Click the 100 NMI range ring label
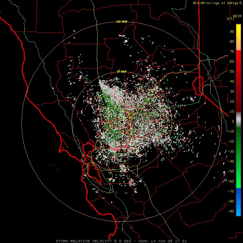243x243 pixels. click(x=122, y=22)
